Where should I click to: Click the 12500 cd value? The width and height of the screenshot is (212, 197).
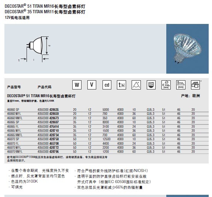[x=107, y=139]
